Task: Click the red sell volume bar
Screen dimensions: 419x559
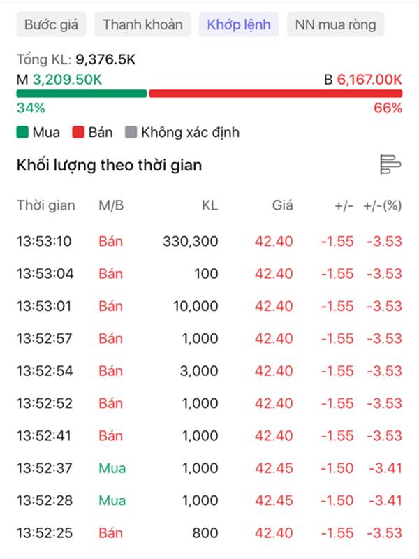Action: click(x=275, y=94)
